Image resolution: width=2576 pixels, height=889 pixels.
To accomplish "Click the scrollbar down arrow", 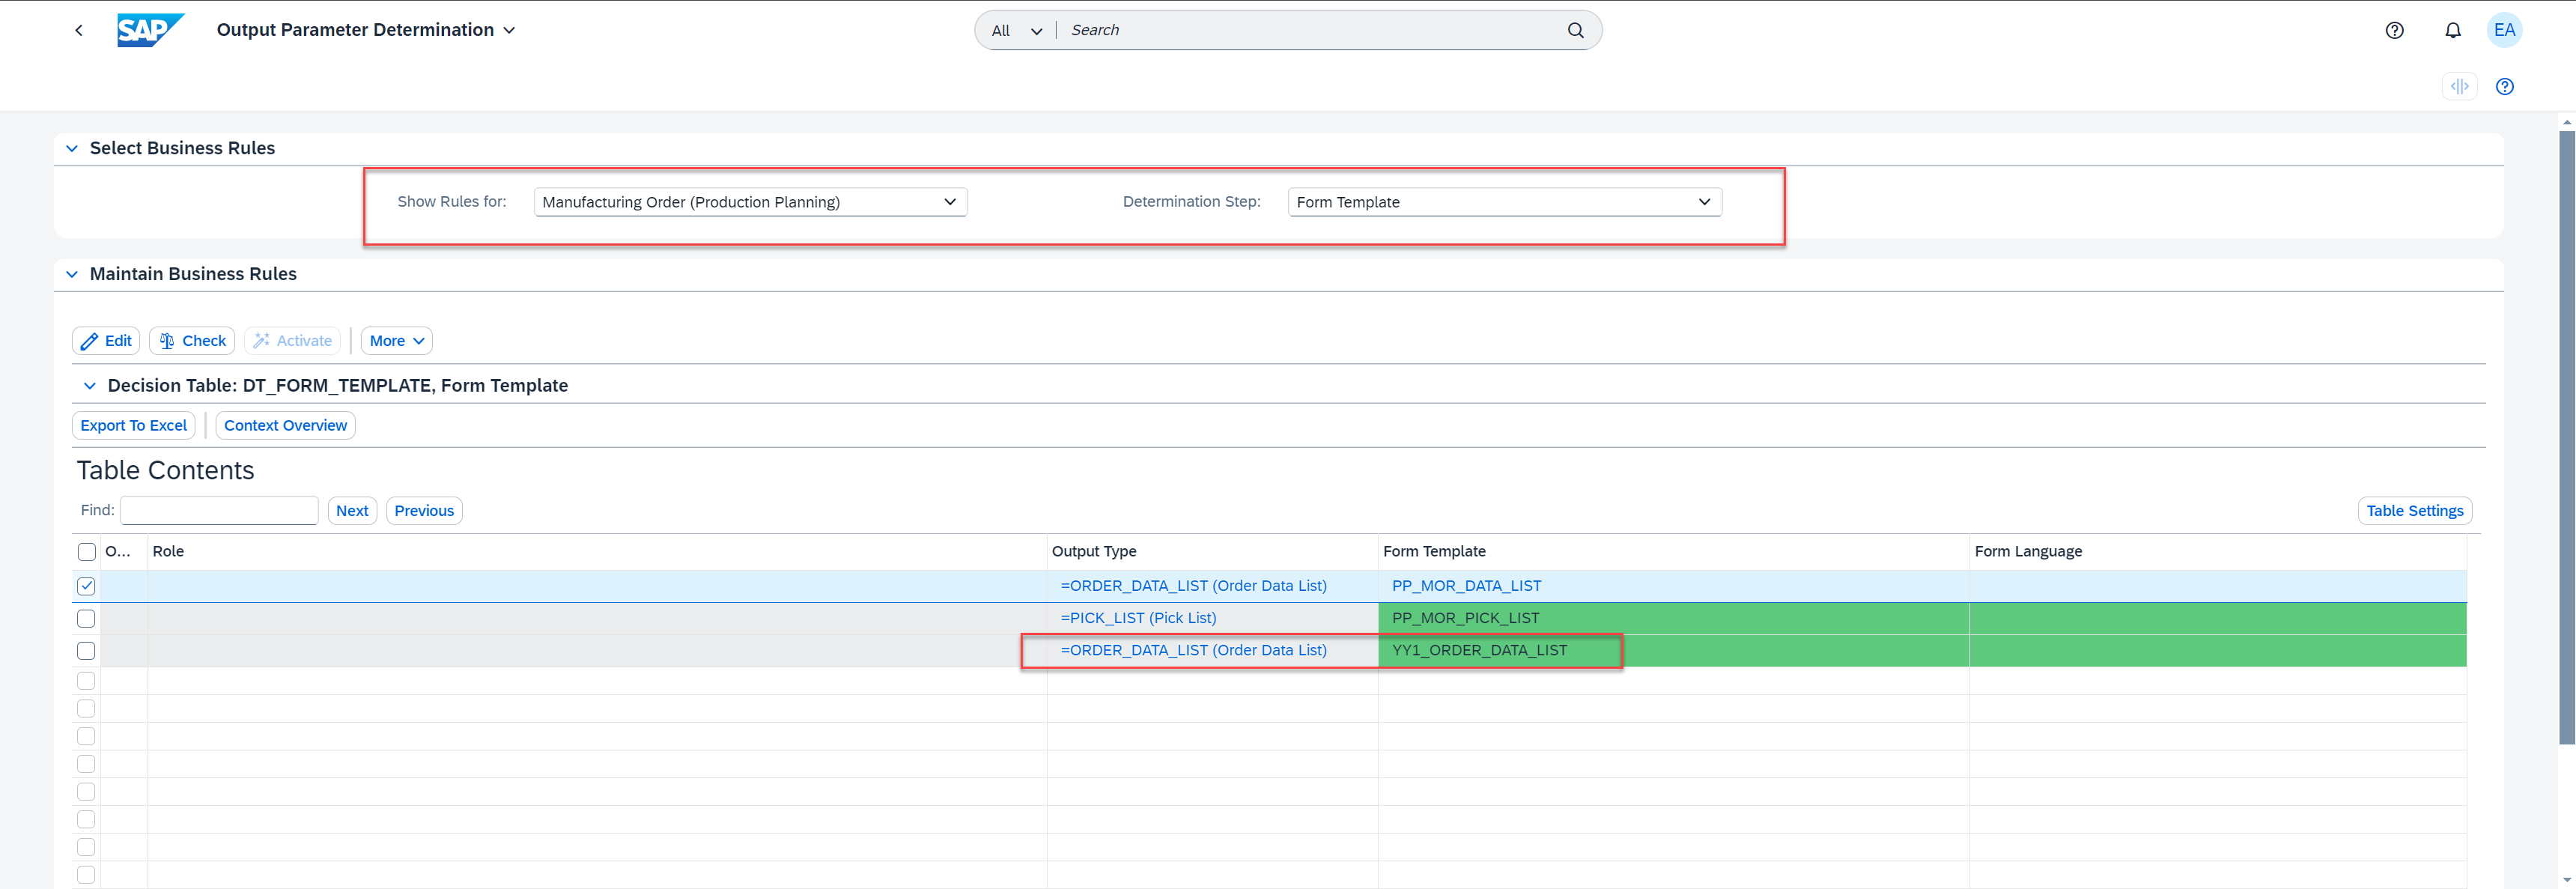I will (x=2567, y=880).
